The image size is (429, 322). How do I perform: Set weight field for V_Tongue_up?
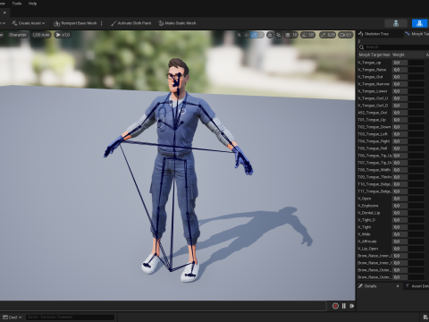click(400, 63)
